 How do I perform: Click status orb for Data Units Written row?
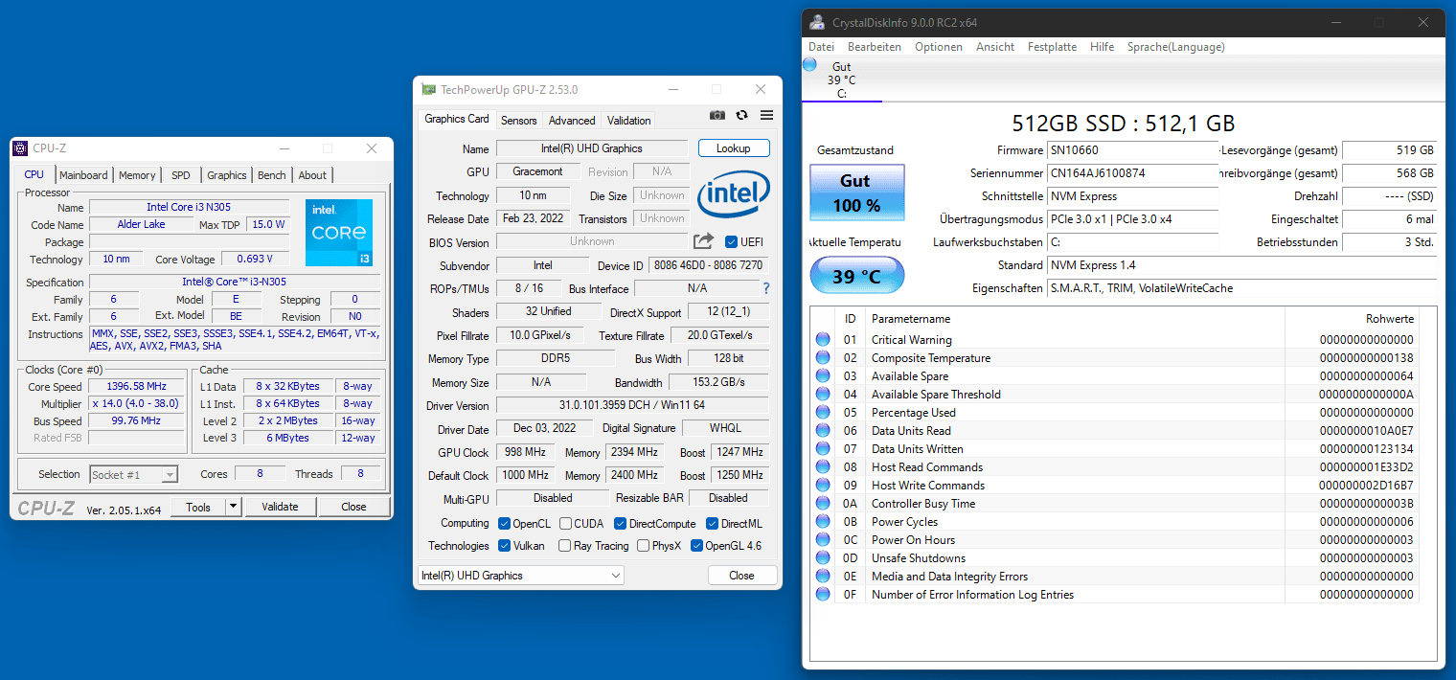(823, 449)
